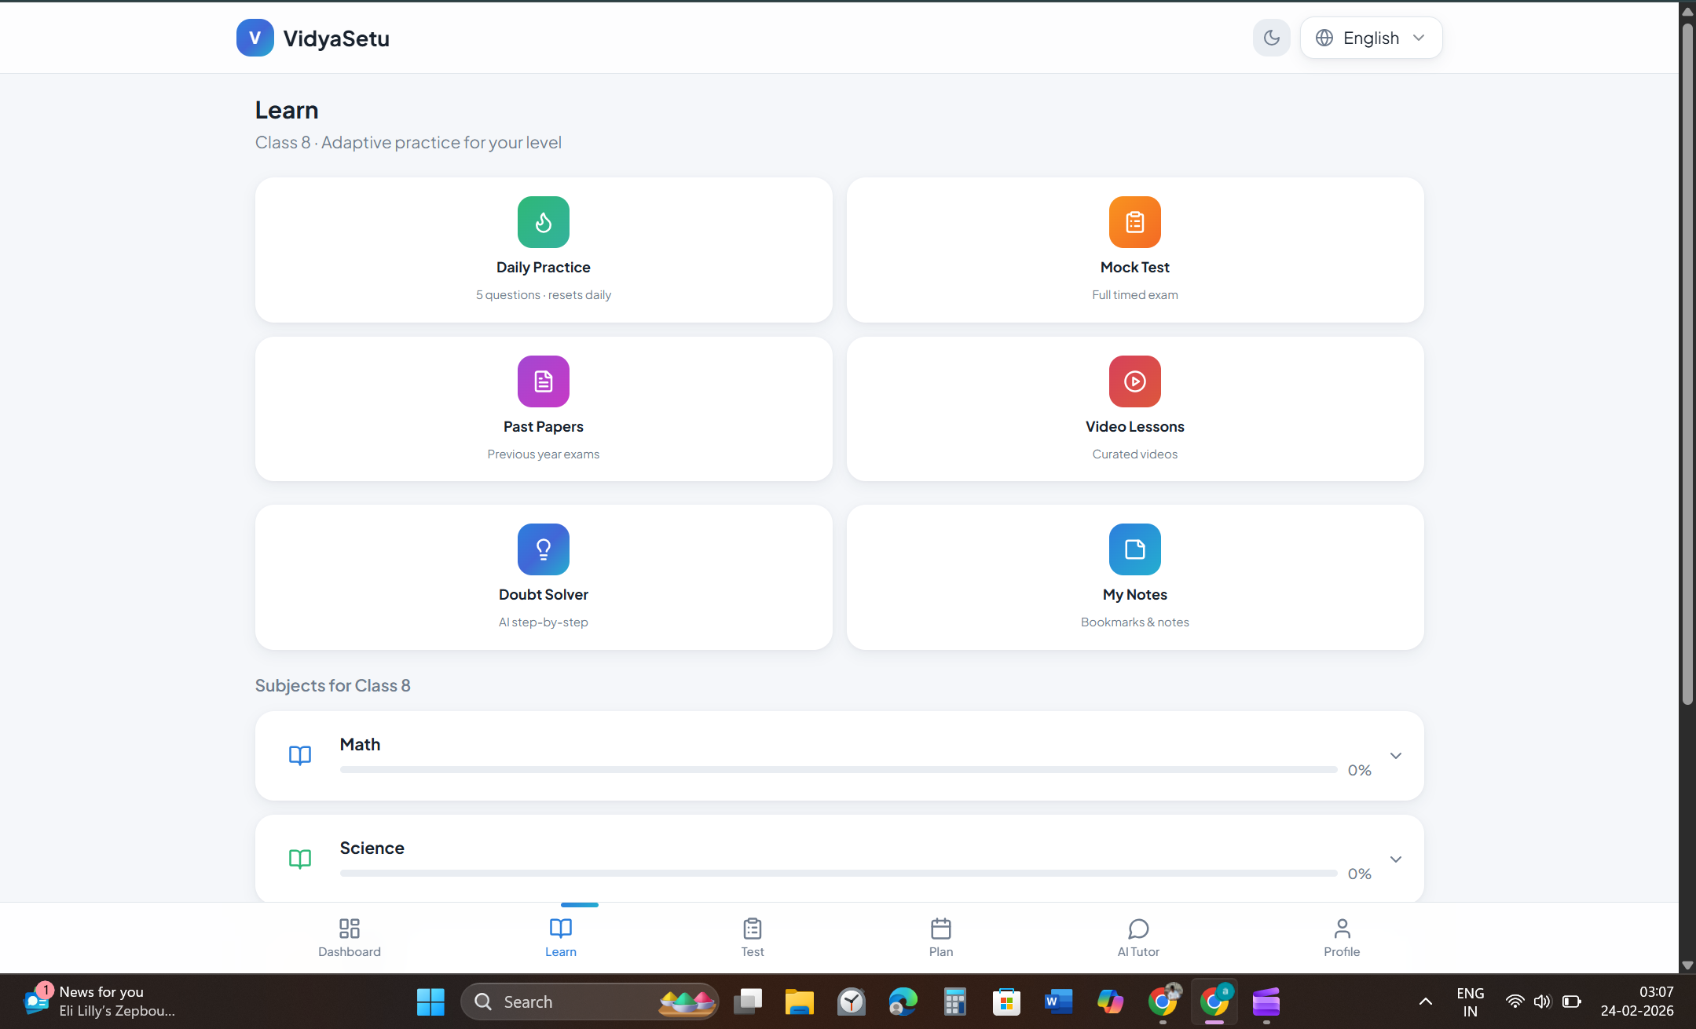Image resolution: width=1696 pixels, height=1029 pixels.
Task: Expand the Science subject chevron
Action: point(1395,859)
